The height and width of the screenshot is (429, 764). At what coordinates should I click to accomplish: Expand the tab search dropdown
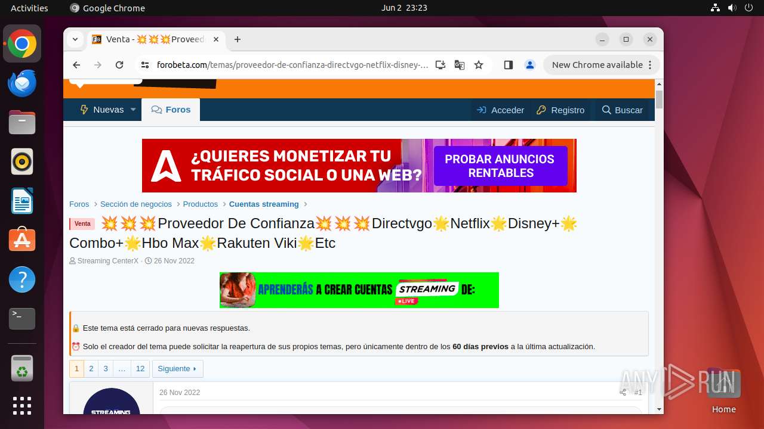coord(75,39)
